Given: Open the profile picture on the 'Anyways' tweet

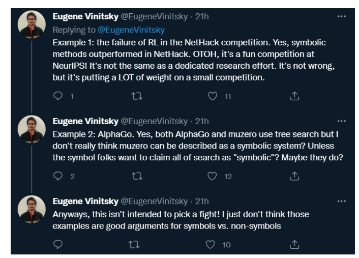Looking at the screenshot, I should click(32, 210).
